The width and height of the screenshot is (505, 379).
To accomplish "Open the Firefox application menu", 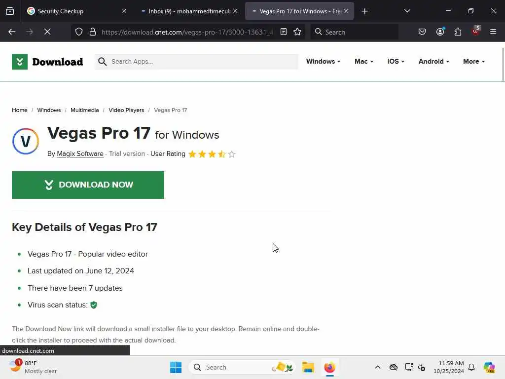I will click(x=493, y=32).
